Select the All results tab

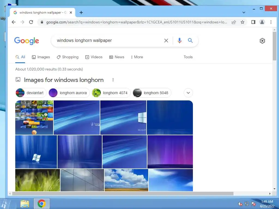click(20, 57)
